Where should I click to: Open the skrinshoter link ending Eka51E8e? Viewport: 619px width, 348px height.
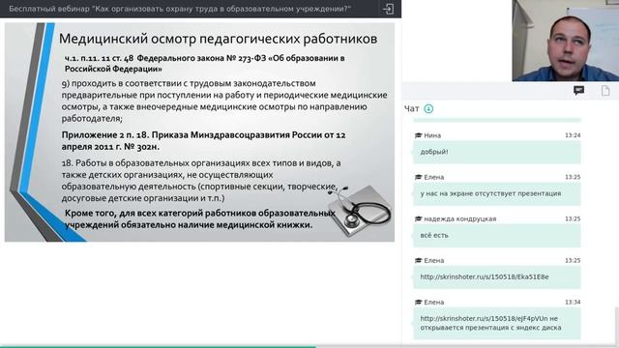[484, 277]
